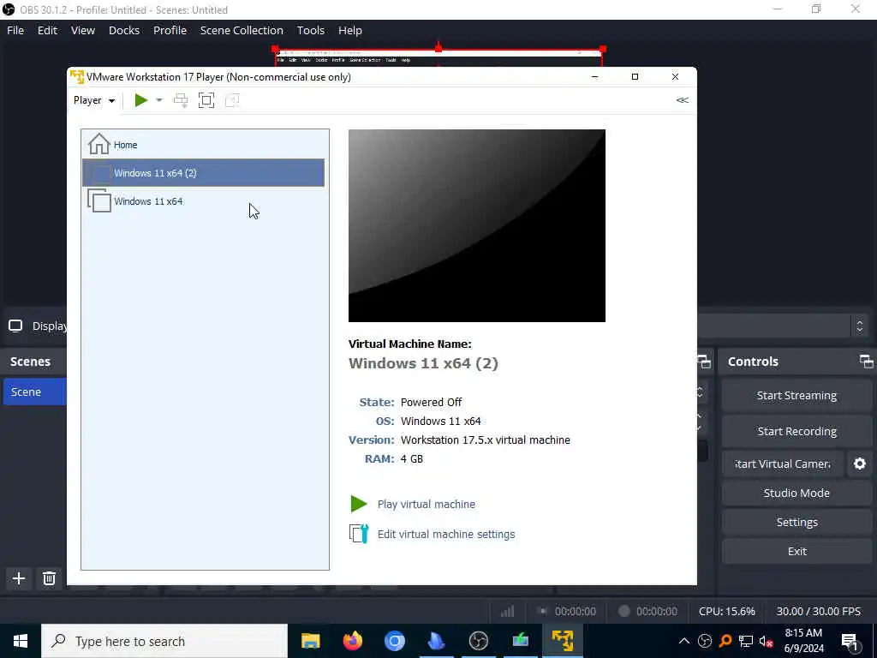877x658 pixels.
Task: Click the dock pop-out icon left of Controls
Action: 704,362
